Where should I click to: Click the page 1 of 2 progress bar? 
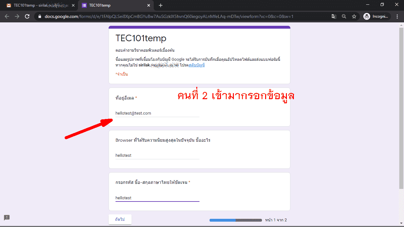[235, 220]
